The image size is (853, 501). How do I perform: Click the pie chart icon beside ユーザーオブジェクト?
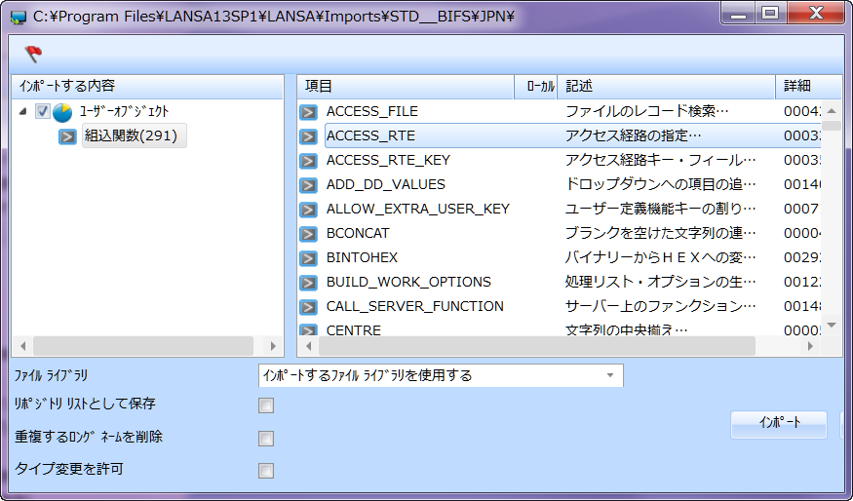[62, 112]
